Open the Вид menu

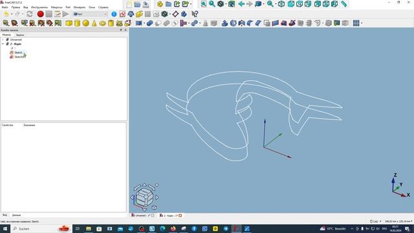[26, 7]
